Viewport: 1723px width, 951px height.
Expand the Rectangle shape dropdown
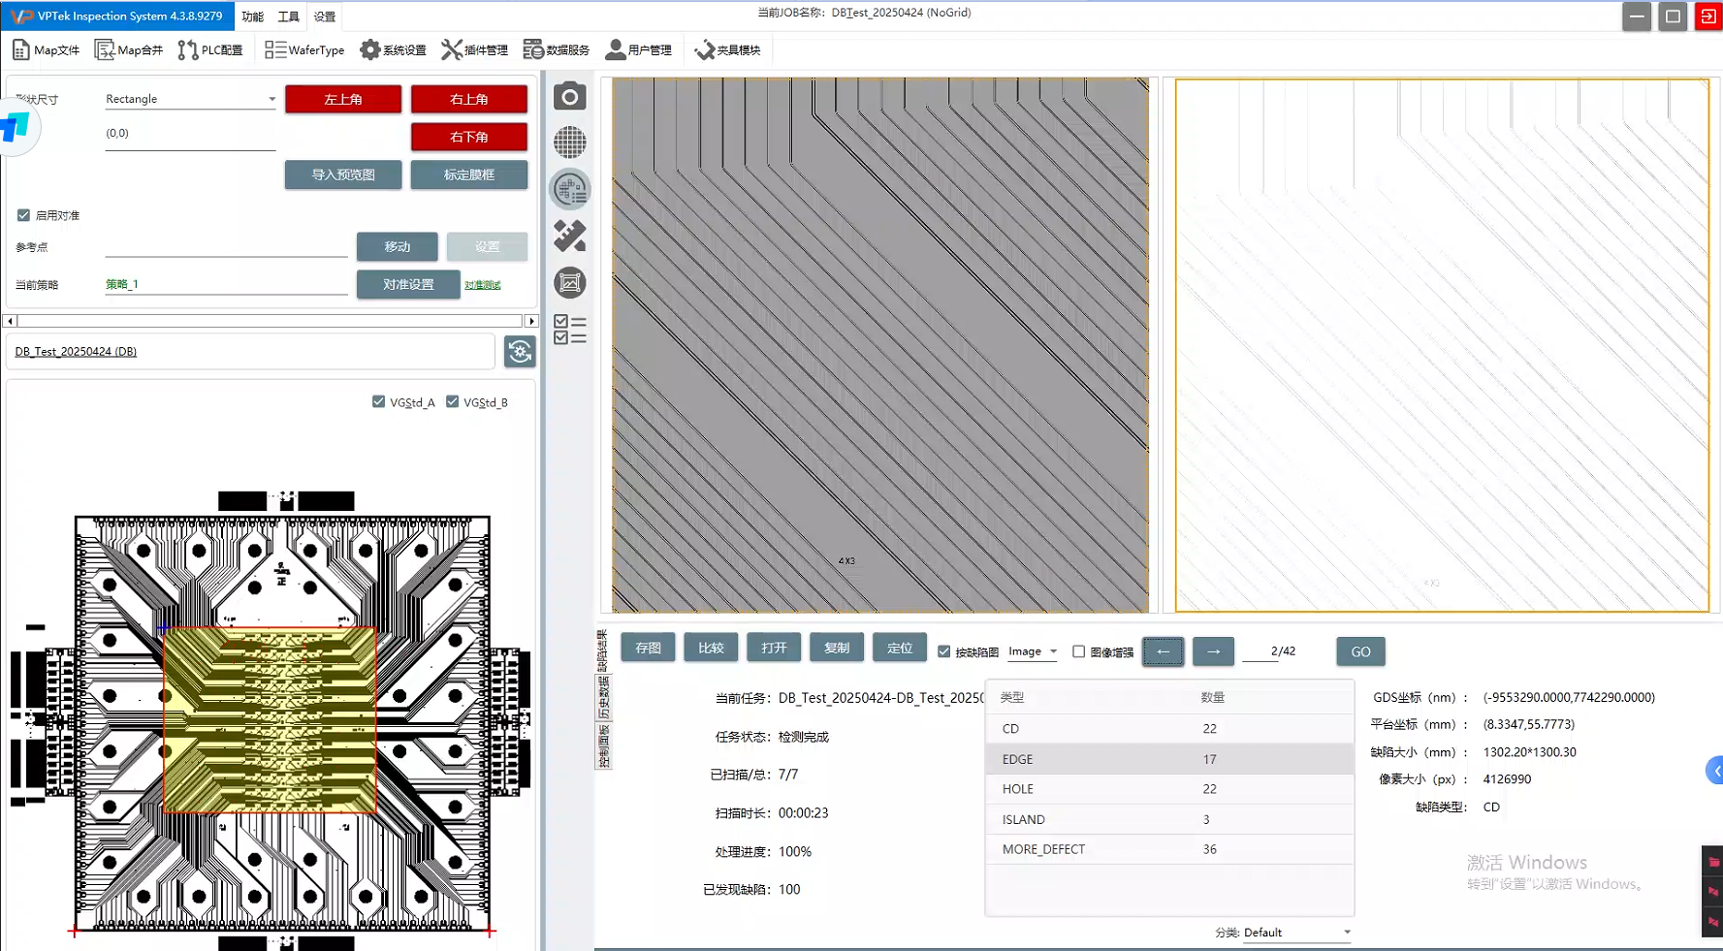(x=190, y=99)
